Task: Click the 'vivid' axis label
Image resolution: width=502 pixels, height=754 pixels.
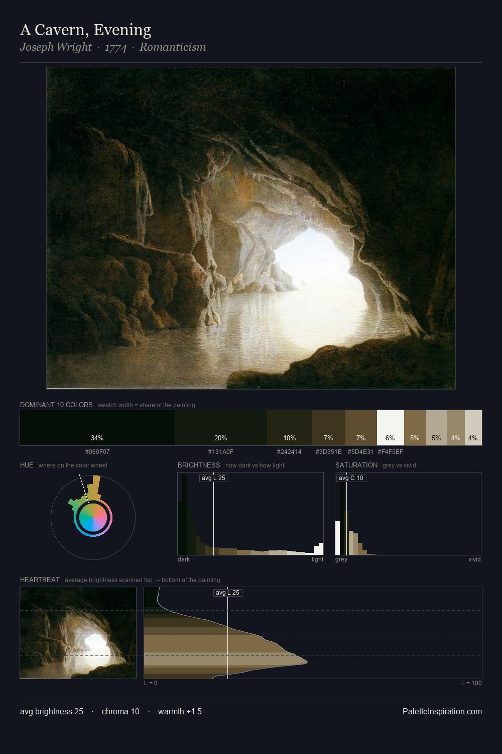Action: (x=474, y=559)
